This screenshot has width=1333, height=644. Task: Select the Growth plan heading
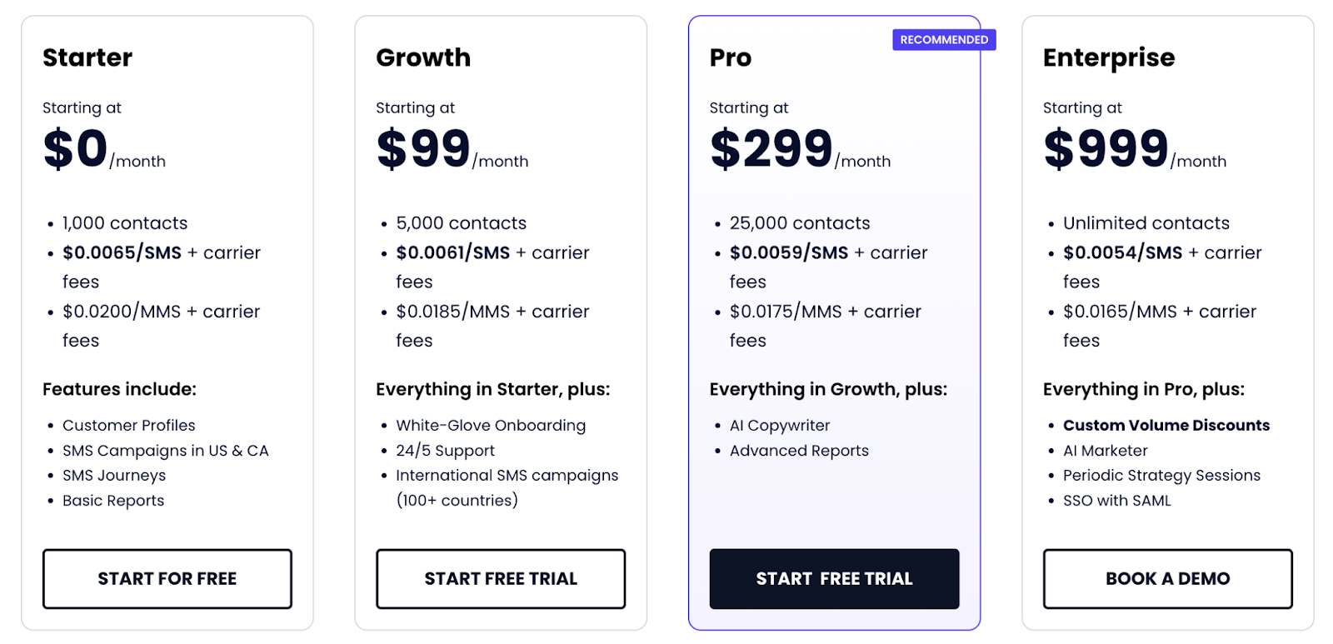pyautogui.click(x=423, y=57)
